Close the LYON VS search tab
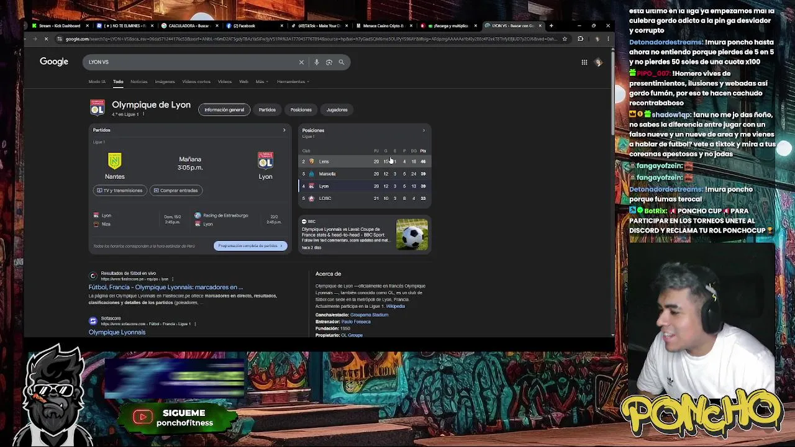Image resolution: width=795 pixels, height=447 pixels. [540, 25]
